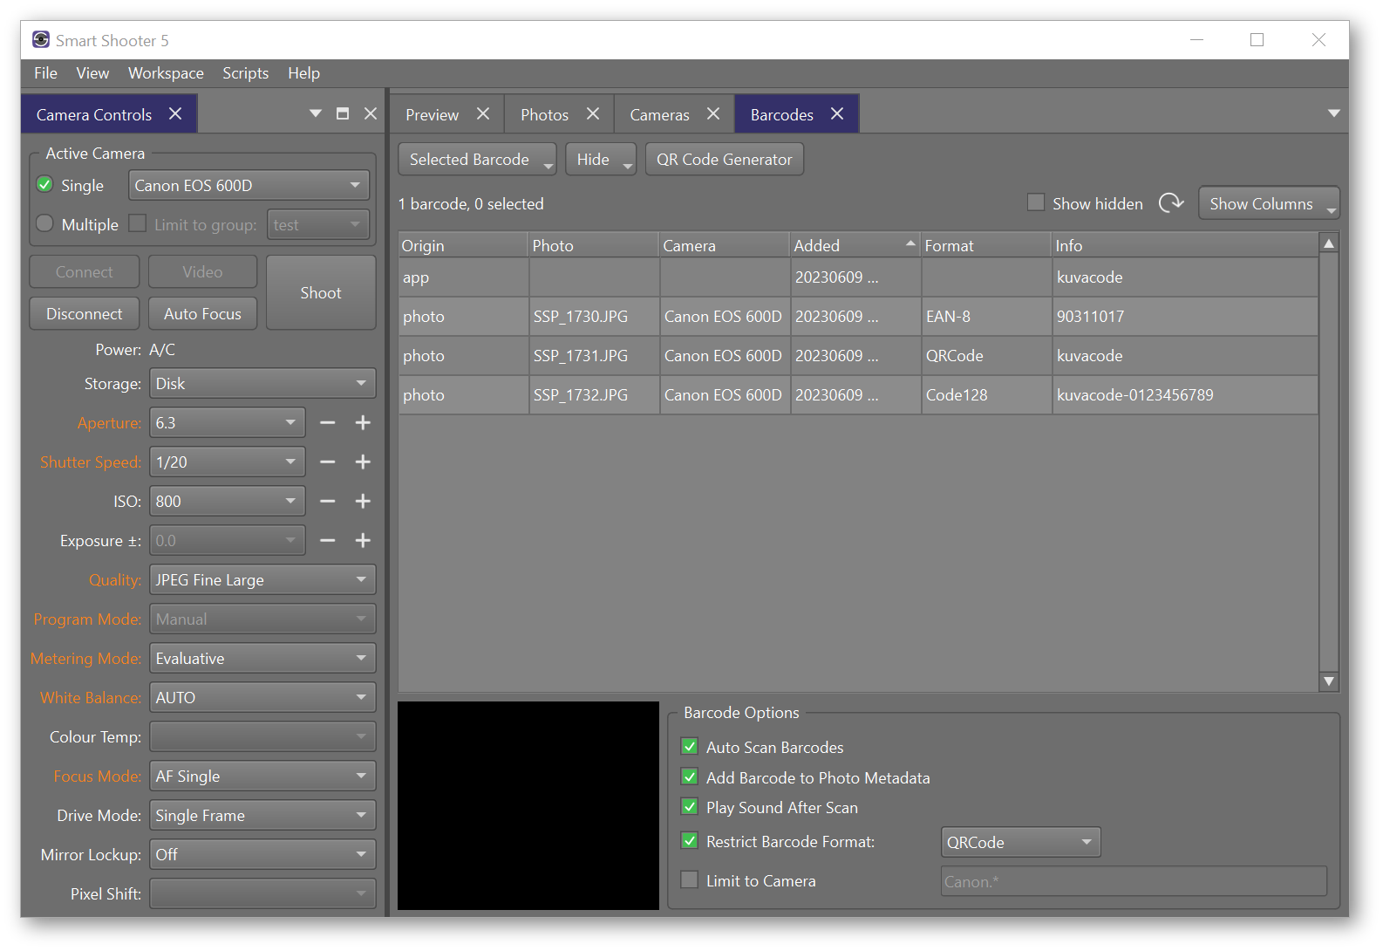Open the Help menu
The width and height of the screenshot is (1383, 951).
pos(303,73)
